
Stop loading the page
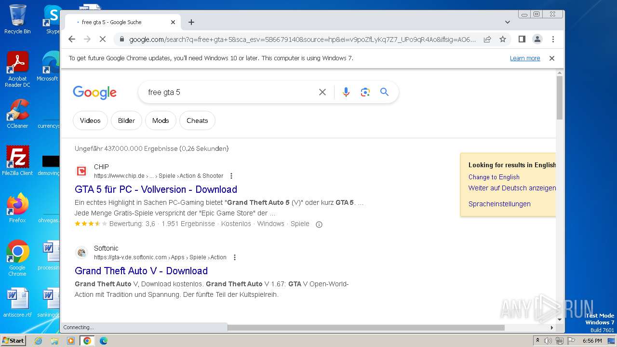102,39
